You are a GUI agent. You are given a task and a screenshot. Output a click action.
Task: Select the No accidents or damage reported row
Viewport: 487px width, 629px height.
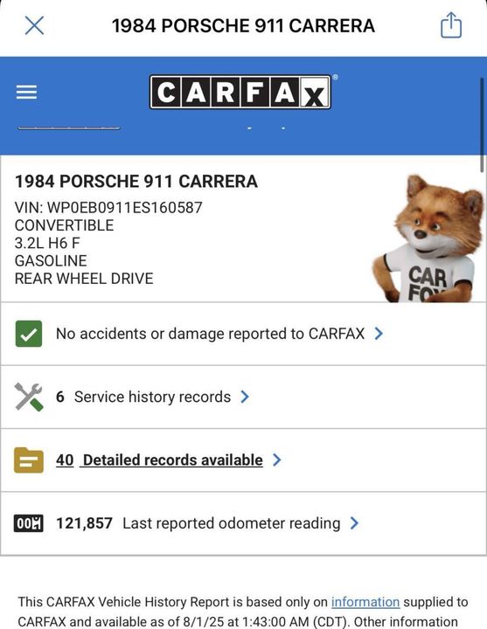[243, 334]
